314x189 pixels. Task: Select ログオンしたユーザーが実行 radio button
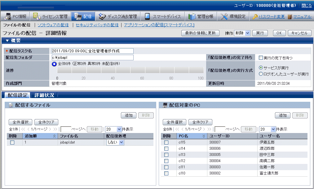point(260,74)
